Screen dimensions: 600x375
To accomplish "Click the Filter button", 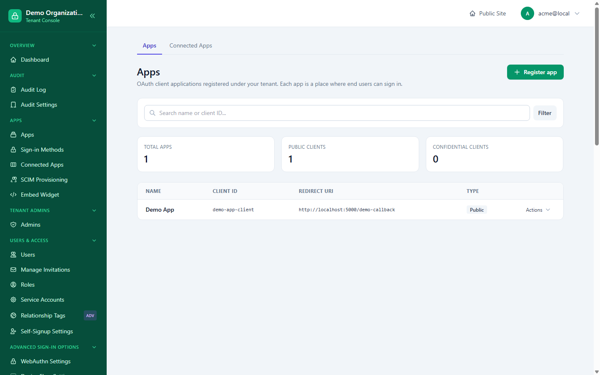I will [545, 113].
